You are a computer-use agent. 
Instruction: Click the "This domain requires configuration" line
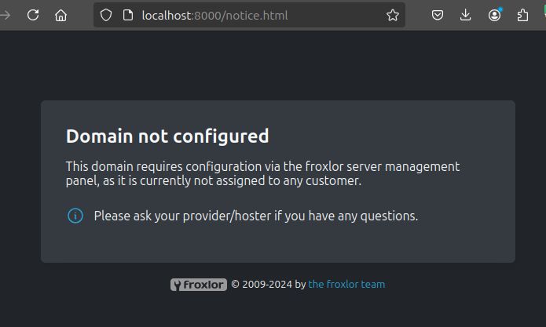(x=262, y=166)
